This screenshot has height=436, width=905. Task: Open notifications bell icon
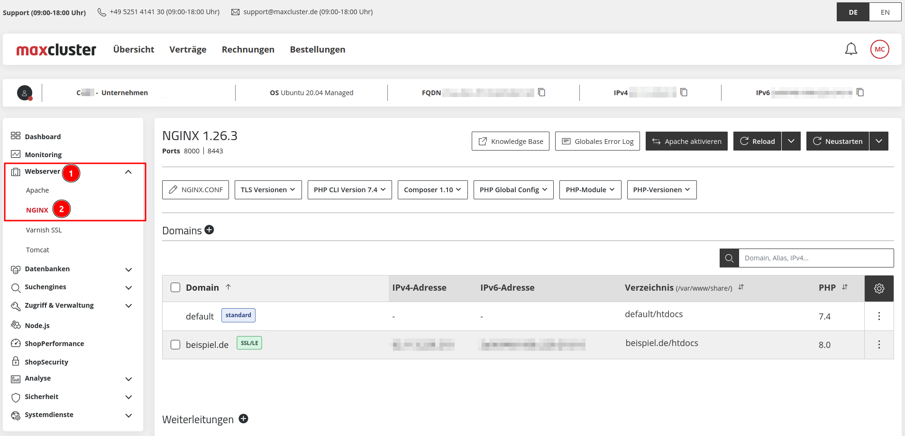pyautogui.click(x=851, y=49)
